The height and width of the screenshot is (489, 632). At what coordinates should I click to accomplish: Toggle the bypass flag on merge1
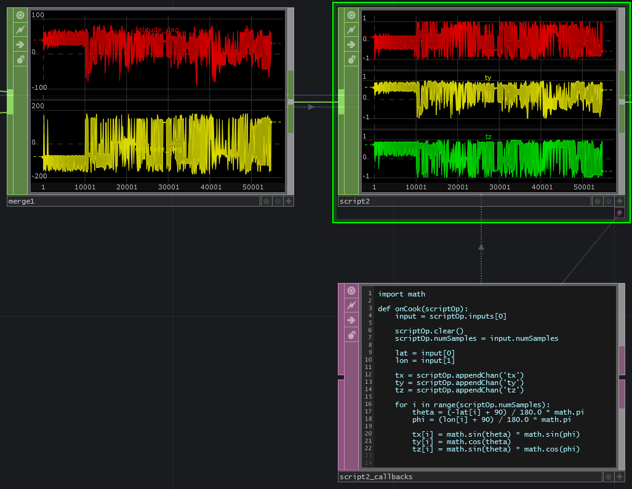pyautogui.click(x=20, y=30)
